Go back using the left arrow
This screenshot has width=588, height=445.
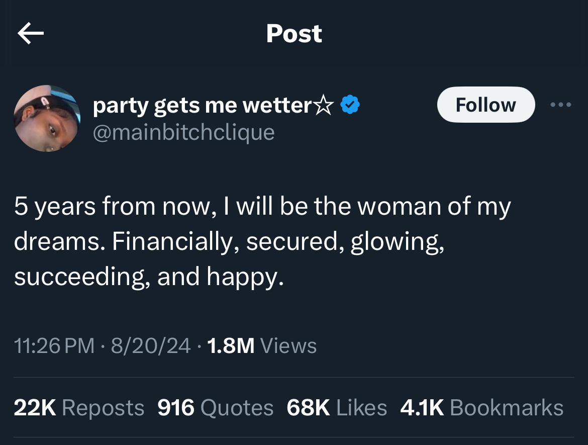click(x=31, y=34)
